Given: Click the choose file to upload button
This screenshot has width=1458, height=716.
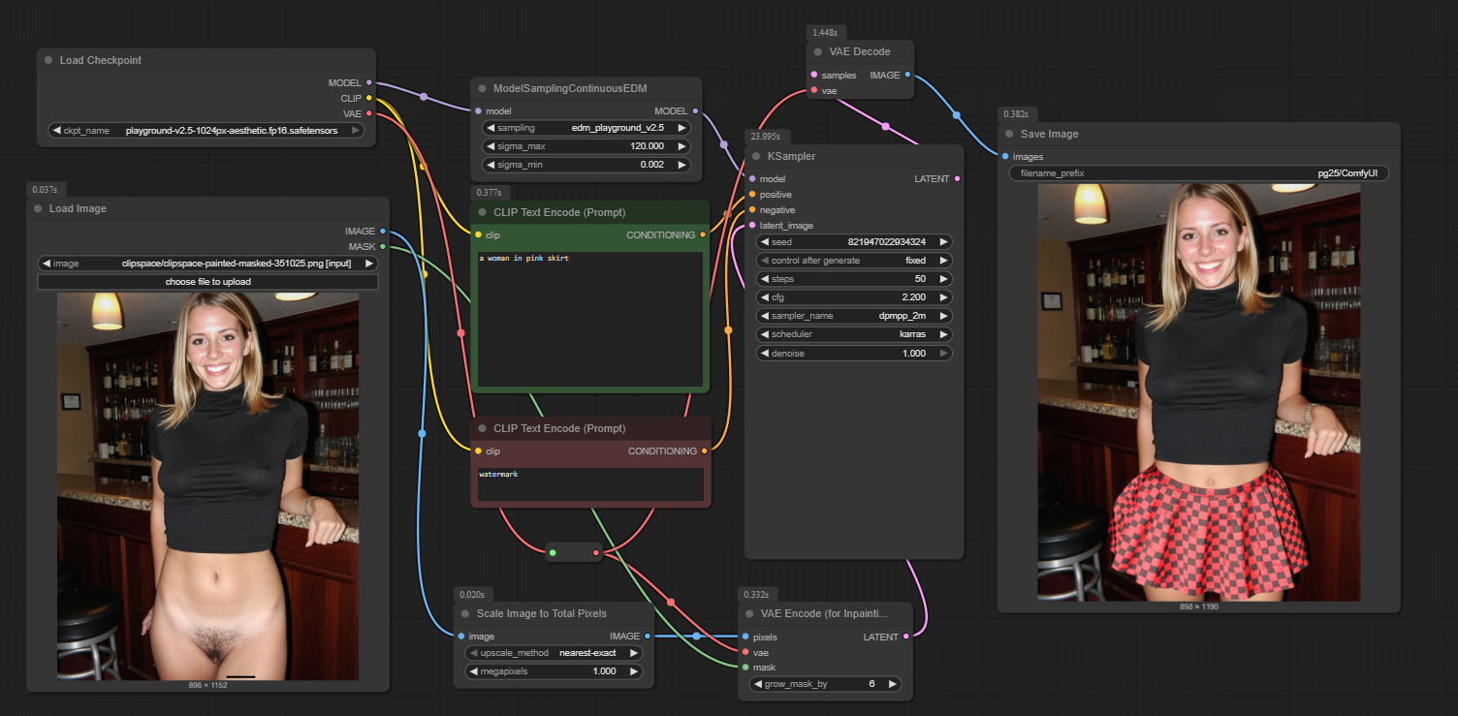Looking at the screenshot, I should tap(207, 282).
